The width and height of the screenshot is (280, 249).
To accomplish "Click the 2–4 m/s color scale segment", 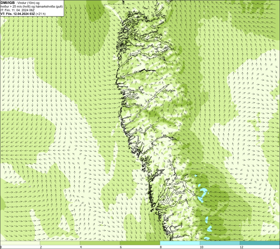I will [x=60, y=243].
